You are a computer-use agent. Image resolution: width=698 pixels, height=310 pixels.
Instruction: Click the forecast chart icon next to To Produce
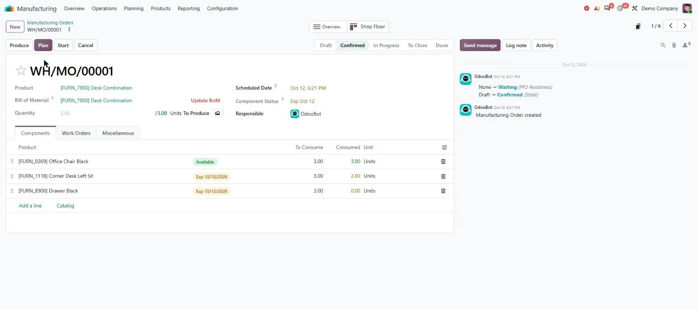click(x=217, y=113)
